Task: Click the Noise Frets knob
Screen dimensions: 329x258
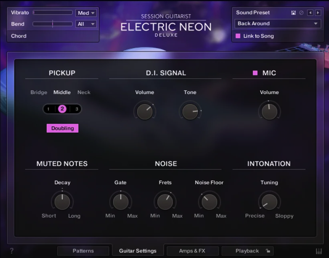Action: [x=165, y=202]
